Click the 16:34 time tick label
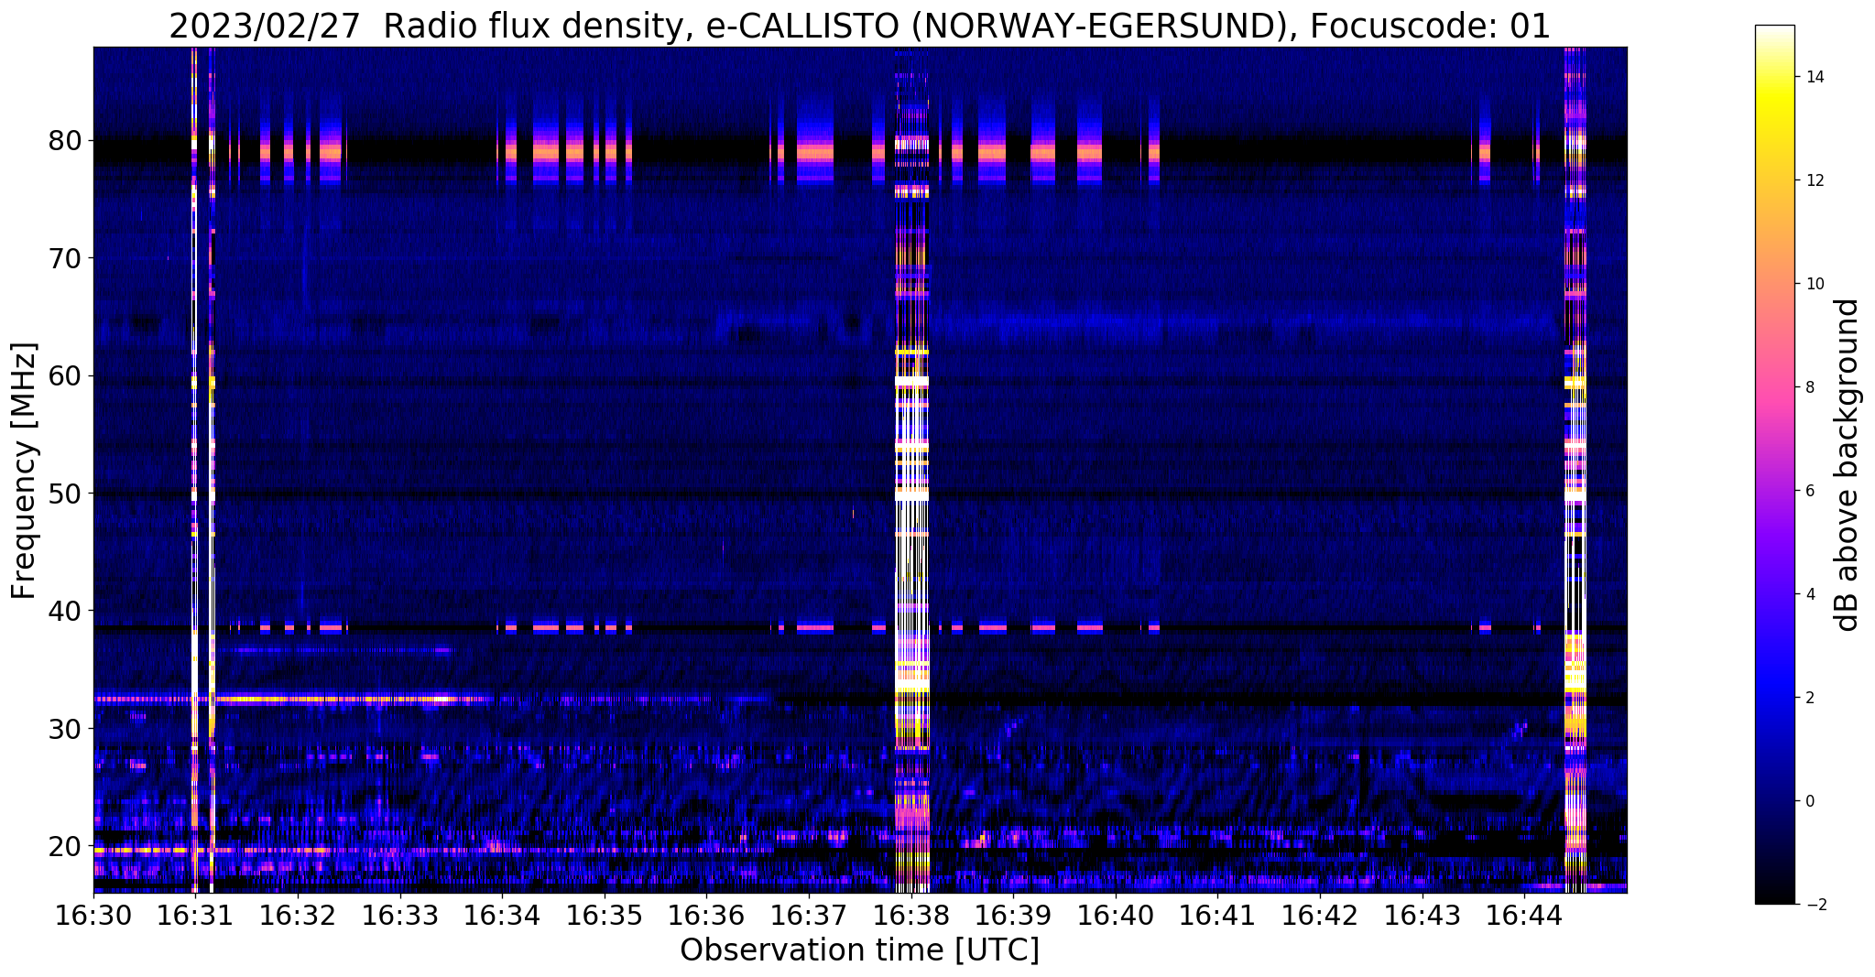This screenshot has height=977, width=1875. [502, 915]
